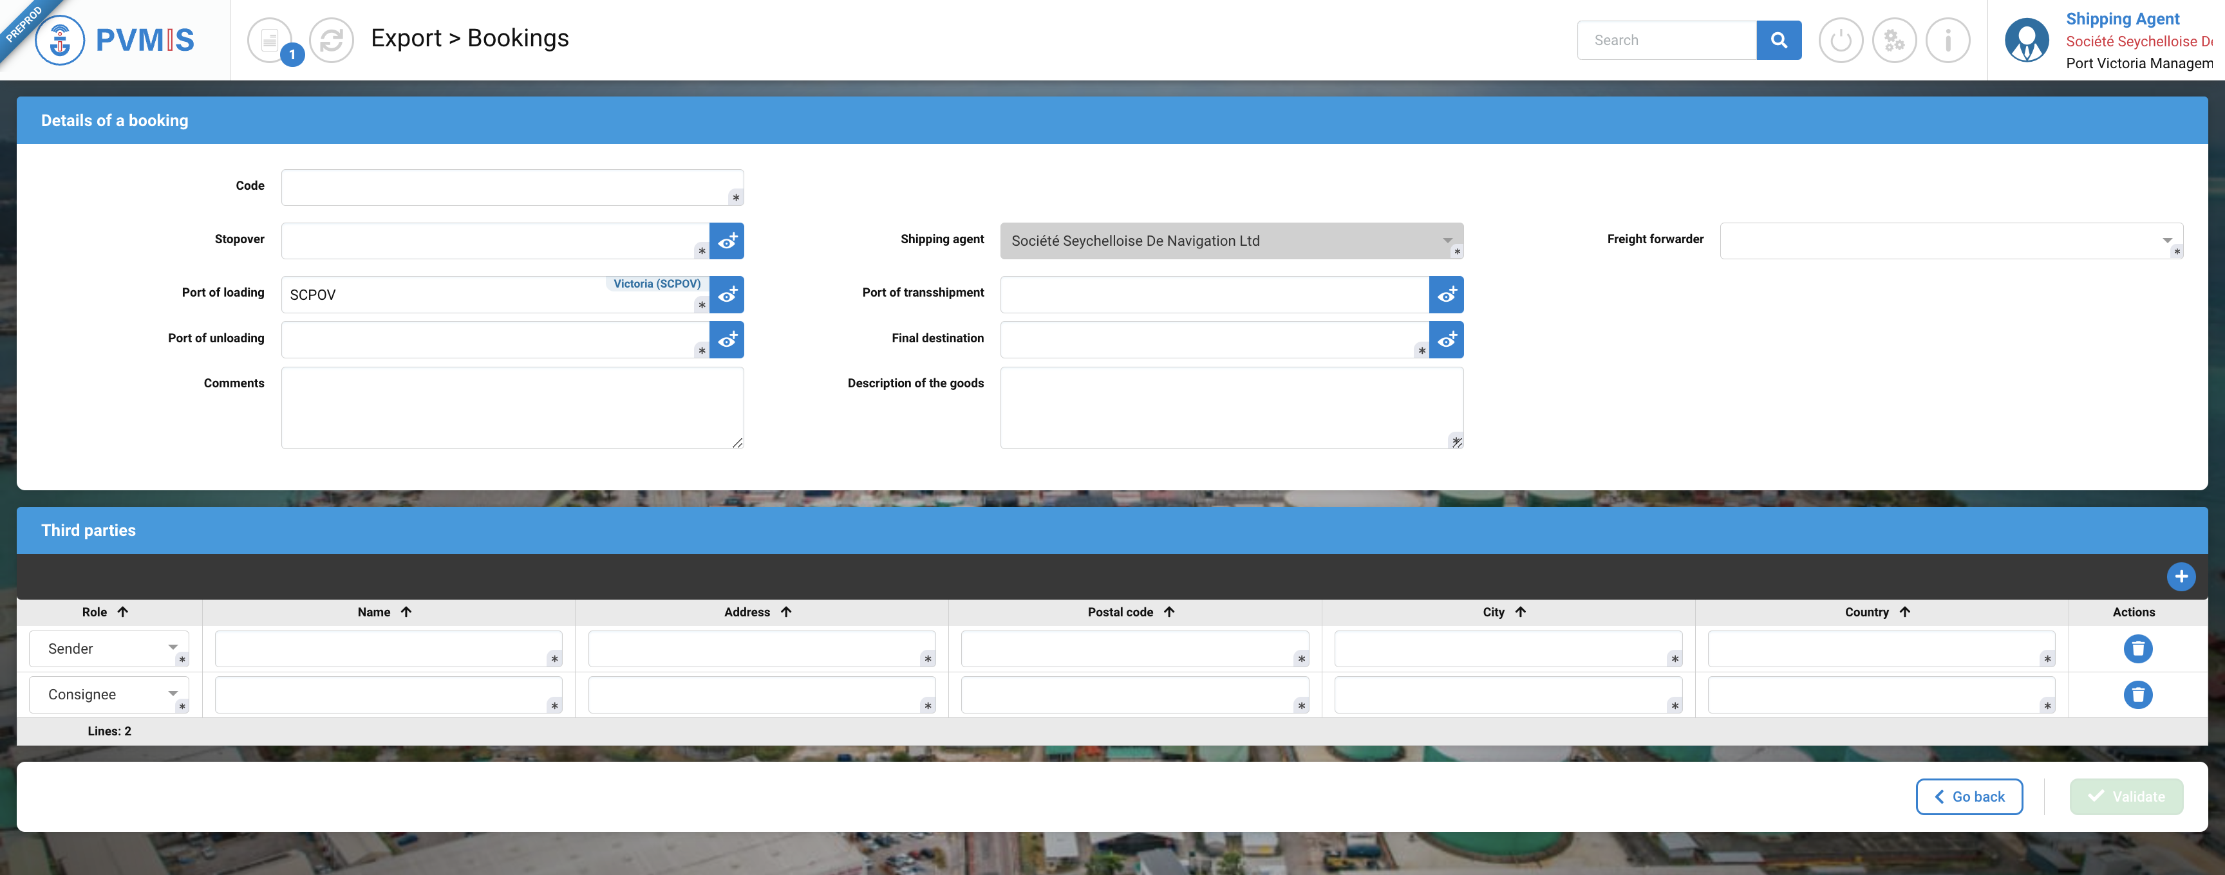Click the refresh arrows icon

coord(332,40)
